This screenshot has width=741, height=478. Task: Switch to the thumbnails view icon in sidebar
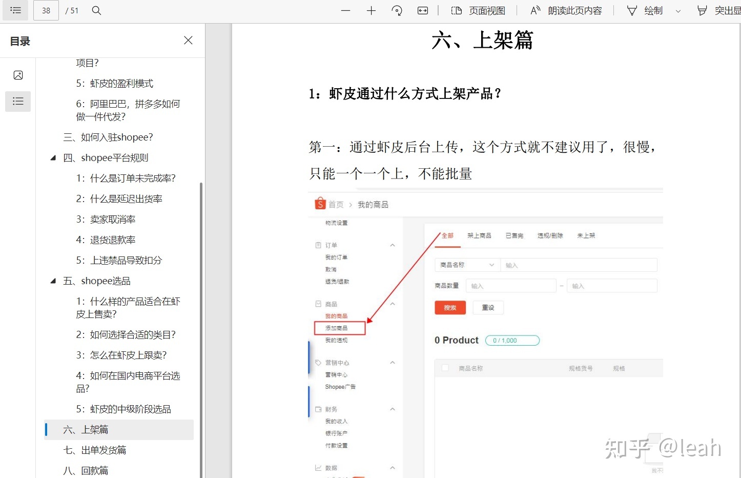(18, 75)
